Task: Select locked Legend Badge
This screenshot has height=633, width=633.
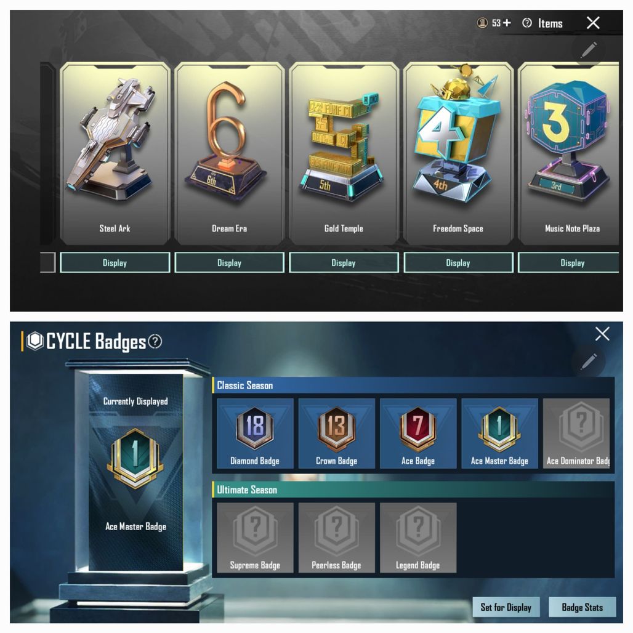Action: [418, 538]
